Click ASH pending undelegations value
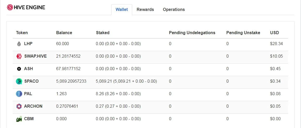This screenshot has height=128, width=301. pos(170,69)
